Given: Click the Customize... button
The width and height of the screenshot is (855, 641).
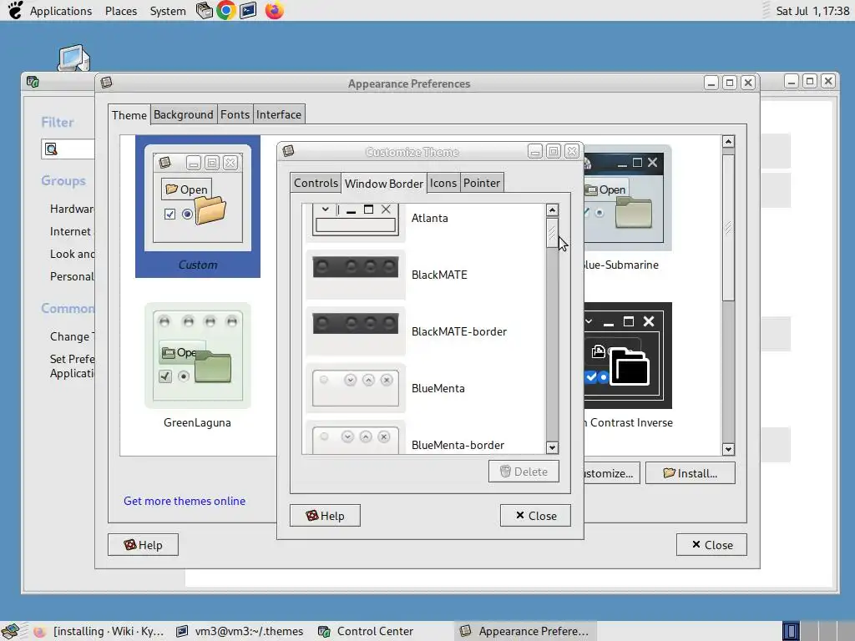Looking at the screenshot, I should (611, 473).
